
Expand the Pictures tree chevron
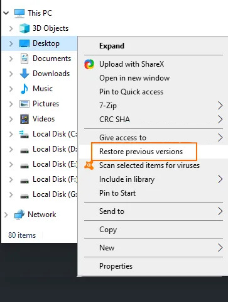tap(11, 104)
